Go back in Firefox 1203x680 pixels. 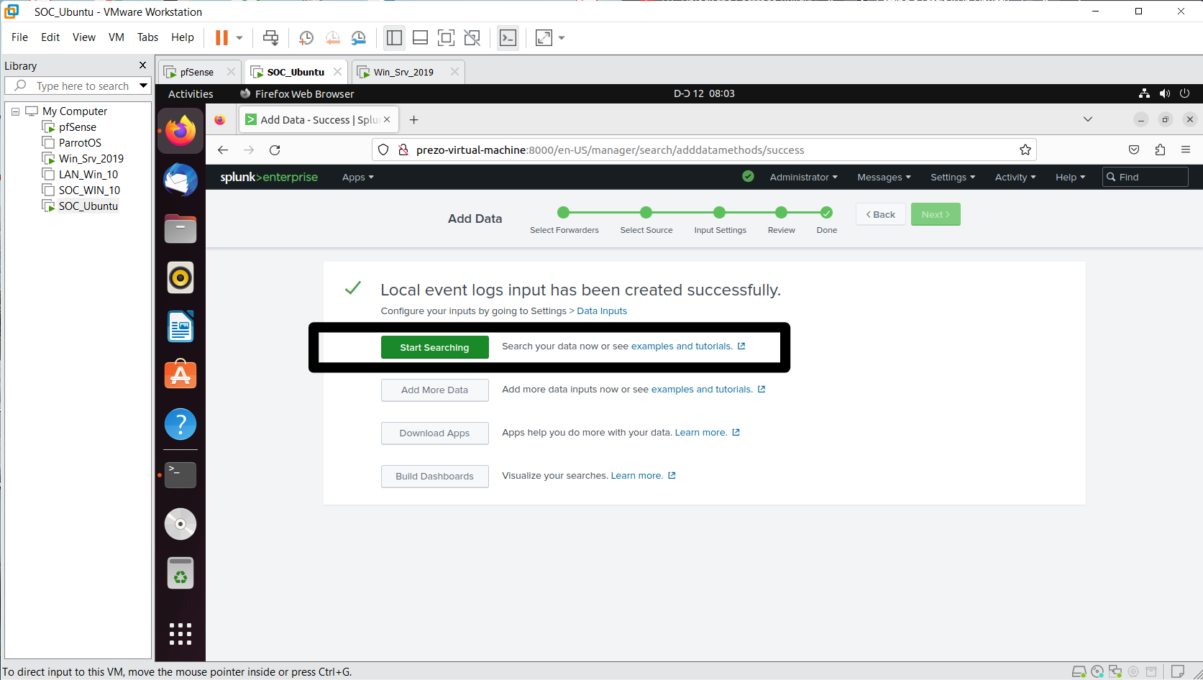[223, 150]
